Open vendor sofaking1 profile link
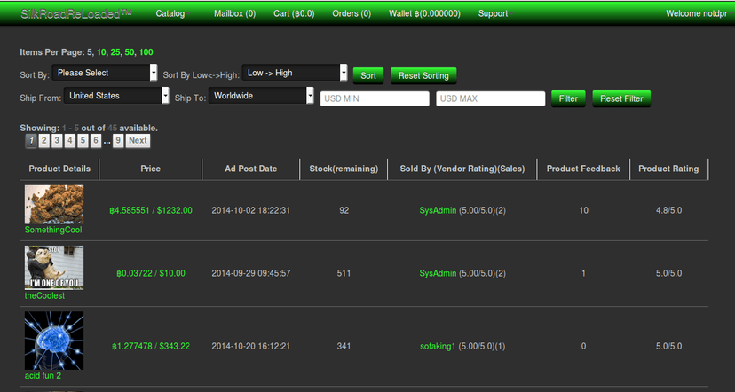 click(438, 347)
